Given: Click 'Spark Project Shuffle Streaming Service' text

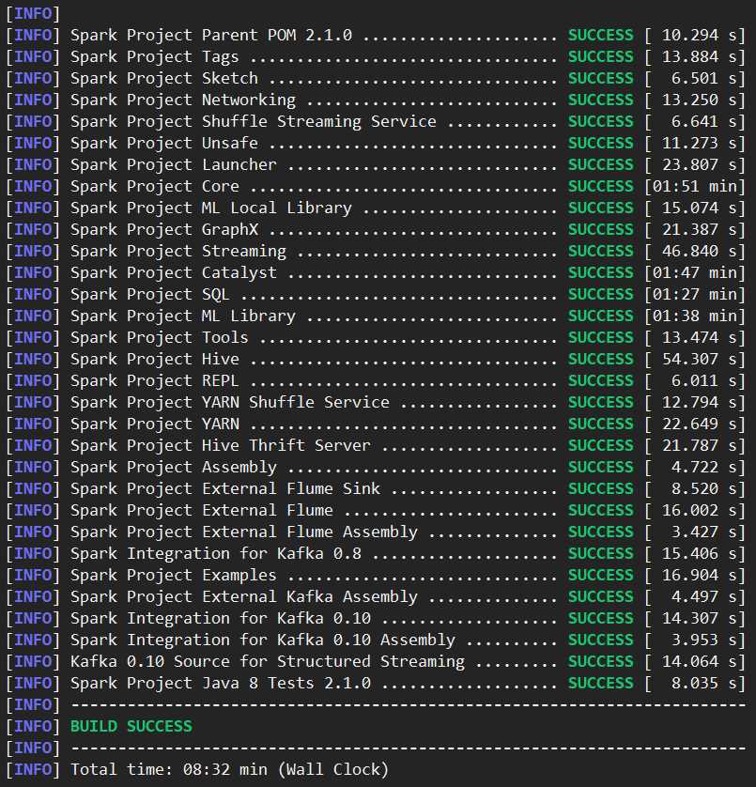Looking at the screenshot, I should point(253,122).
